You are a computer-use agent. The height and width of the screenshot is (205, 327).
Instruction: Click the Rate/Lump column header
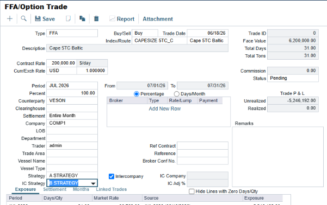pyautogui.click(x=182, y=101)
